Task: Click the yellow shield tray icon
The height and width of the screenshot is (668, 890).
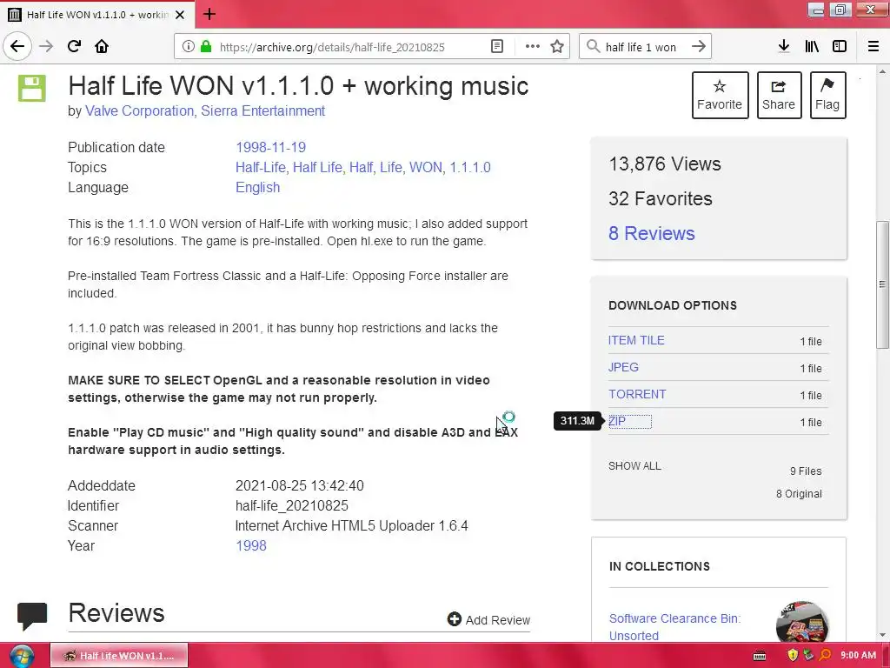Action: click(x=793, y=655)
